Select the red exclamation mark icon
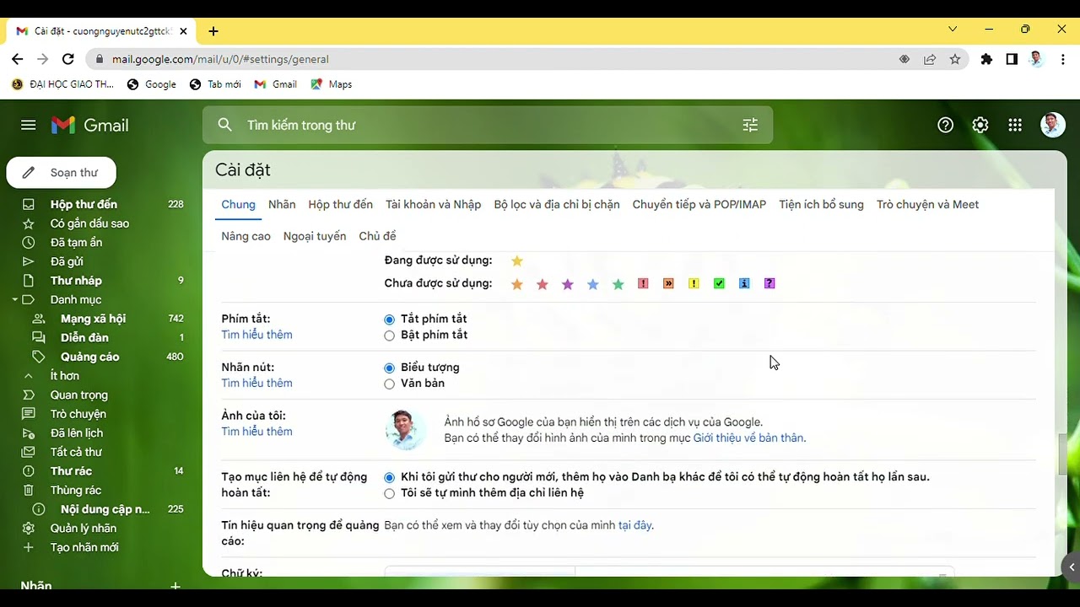 click(x=643, y=283)
